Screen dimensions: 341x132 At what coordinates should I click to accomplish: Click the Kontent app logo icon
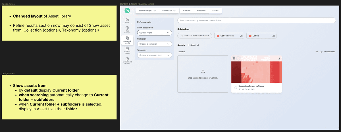(x=127, y=11)
